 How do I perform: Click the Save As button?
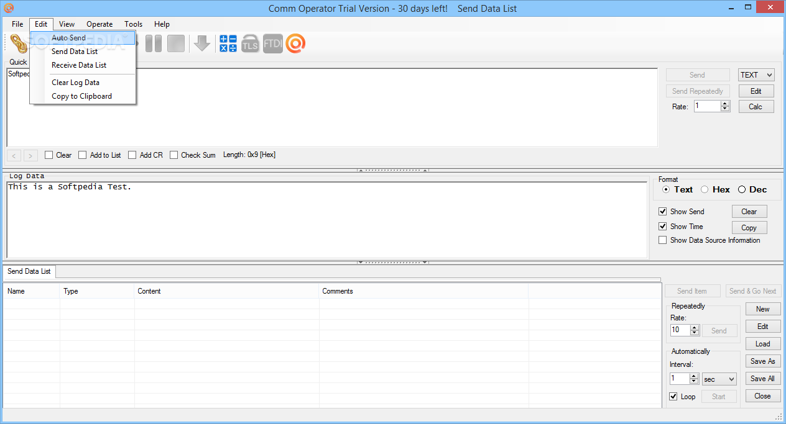click(763, 361)
